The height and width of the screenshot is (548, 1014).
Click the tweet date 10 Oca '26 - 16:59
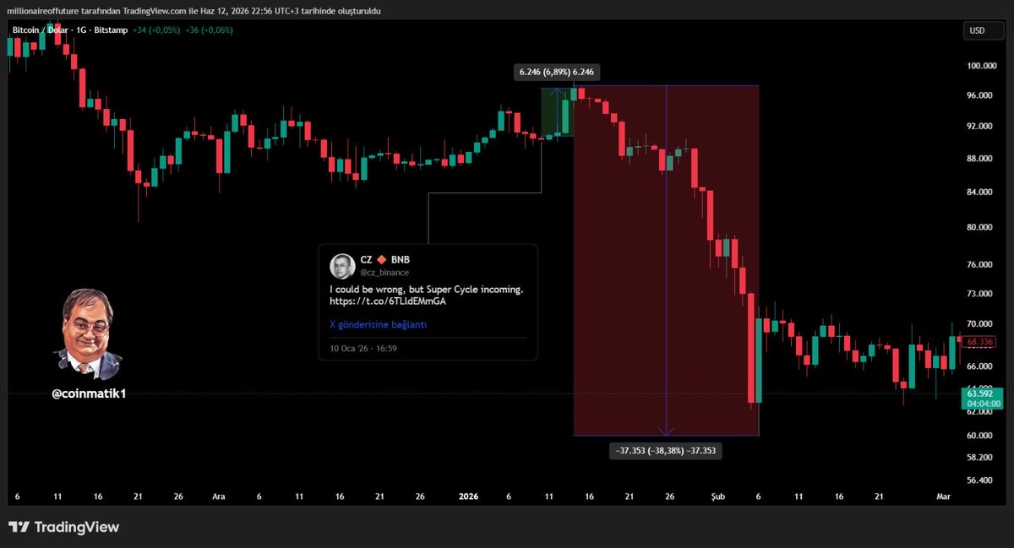click(x=363, y=348)
